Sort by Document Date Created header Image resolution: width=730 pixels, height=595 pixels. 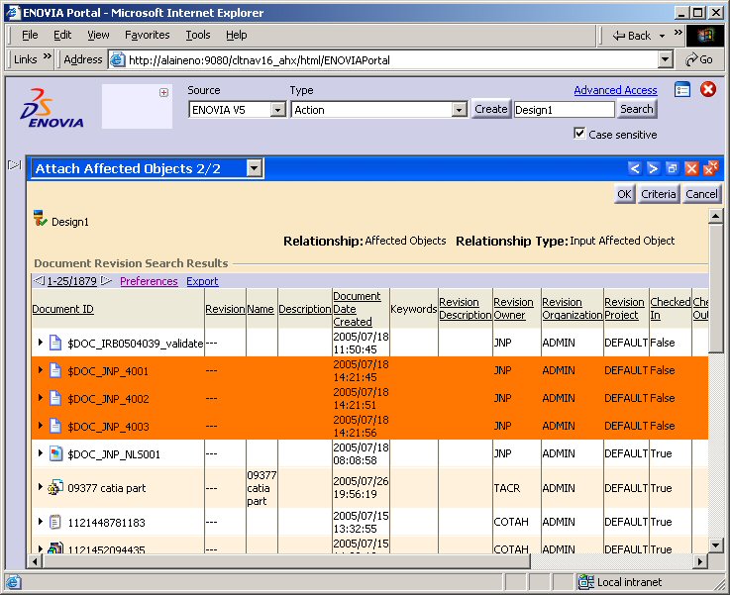[x=358, y=309]
